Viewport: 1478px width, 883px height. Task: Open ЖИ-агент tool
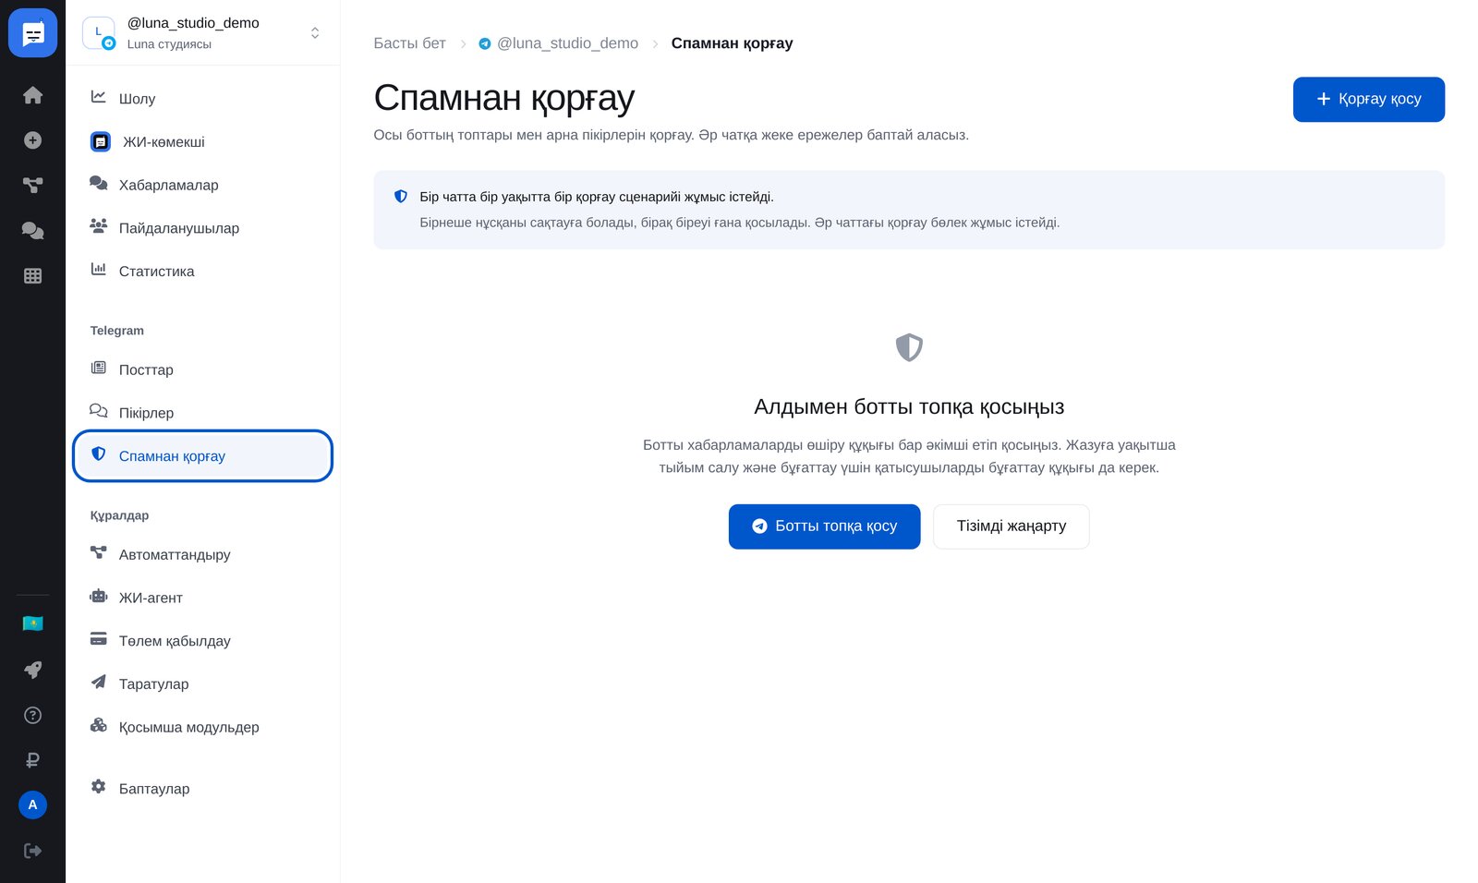click(x=202, y=598)
